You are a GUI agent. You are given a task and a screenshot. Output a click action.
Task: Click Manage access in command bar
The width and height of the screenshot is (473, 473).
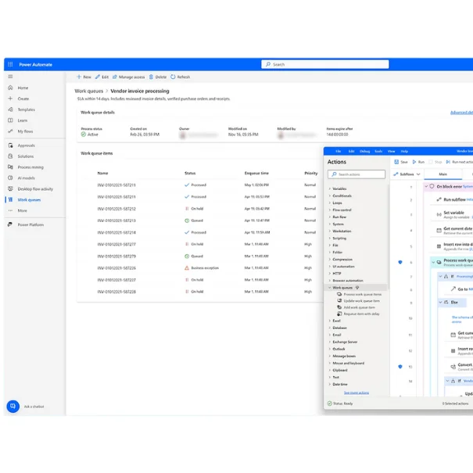(129, 77)
